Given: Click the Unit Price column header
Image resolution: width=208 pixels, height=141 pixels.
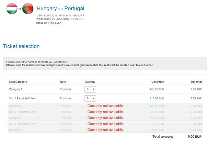Looking at the screenshot, I should coord(158,82).
